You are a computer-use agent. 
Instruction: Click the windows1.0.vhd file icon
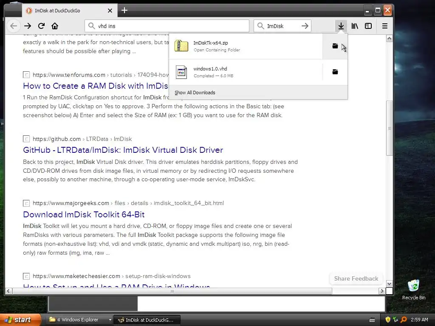(181, 72)
